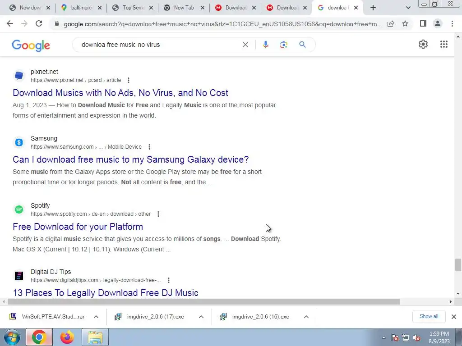Submit search with magnifying glass icon
This screenshot has height=346, width=462.
click(302, 45)
